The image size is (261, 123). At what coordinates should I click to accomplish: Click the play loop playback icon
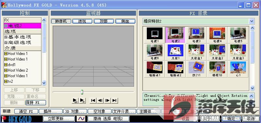pos(75,100)
